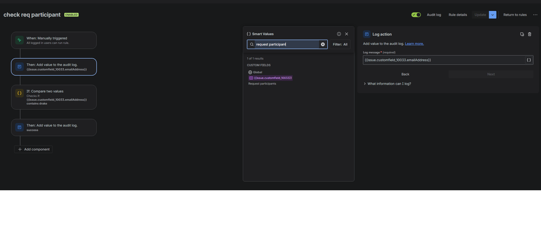Clear the smart values search text
541x241 pixels.
tap(323, 44)
